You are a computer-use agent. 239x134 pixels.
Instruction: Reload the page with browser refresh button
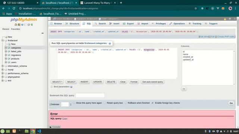click(14, 8)
